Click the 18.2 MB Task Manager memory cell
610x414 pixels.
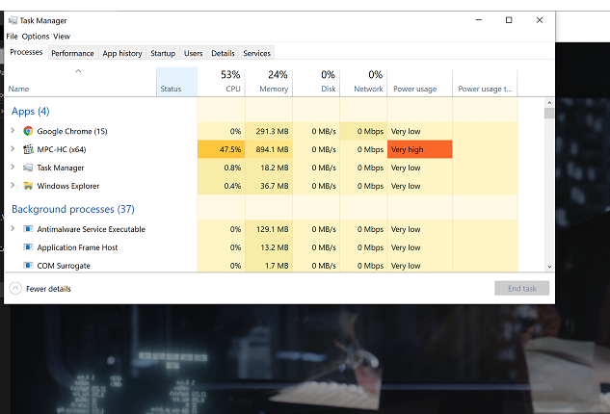click(x=269, y=168)
